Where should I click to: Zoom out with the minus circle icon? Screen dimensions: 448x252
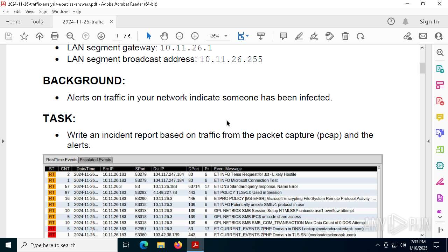(x=180, y=36)
